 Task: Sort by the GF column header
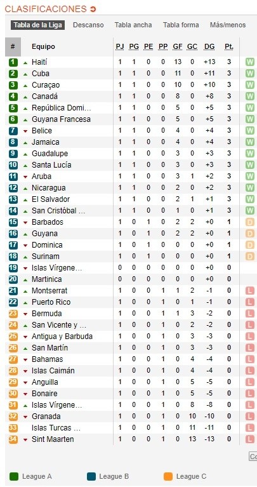[178, 47]
